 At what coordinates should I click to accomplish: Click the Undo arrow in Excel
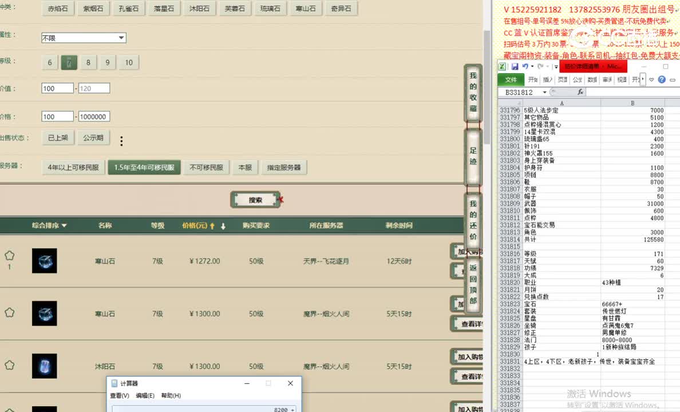pyautogui.click(x=525, y=66)
